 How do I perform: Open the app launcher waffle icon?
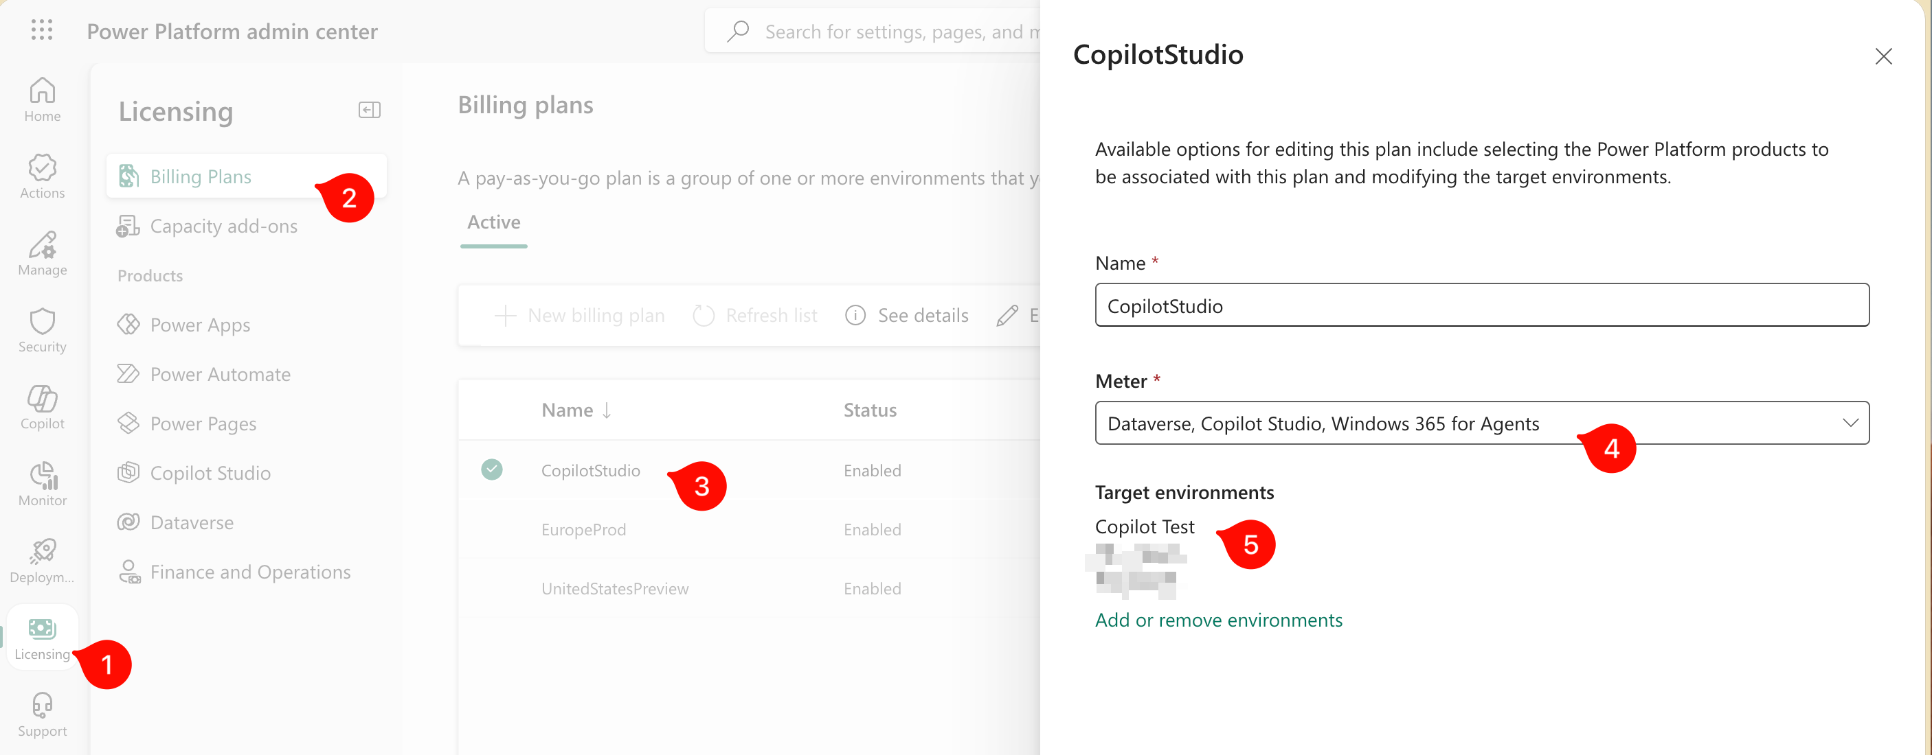(x=42, y=30)
